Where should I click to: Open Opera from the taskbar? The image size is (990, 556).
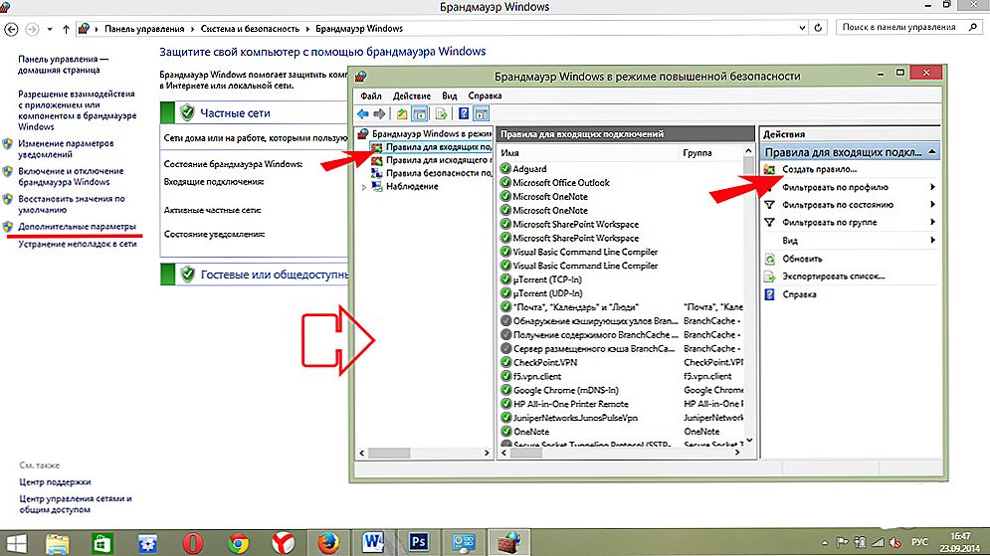(x=193, y=543)
